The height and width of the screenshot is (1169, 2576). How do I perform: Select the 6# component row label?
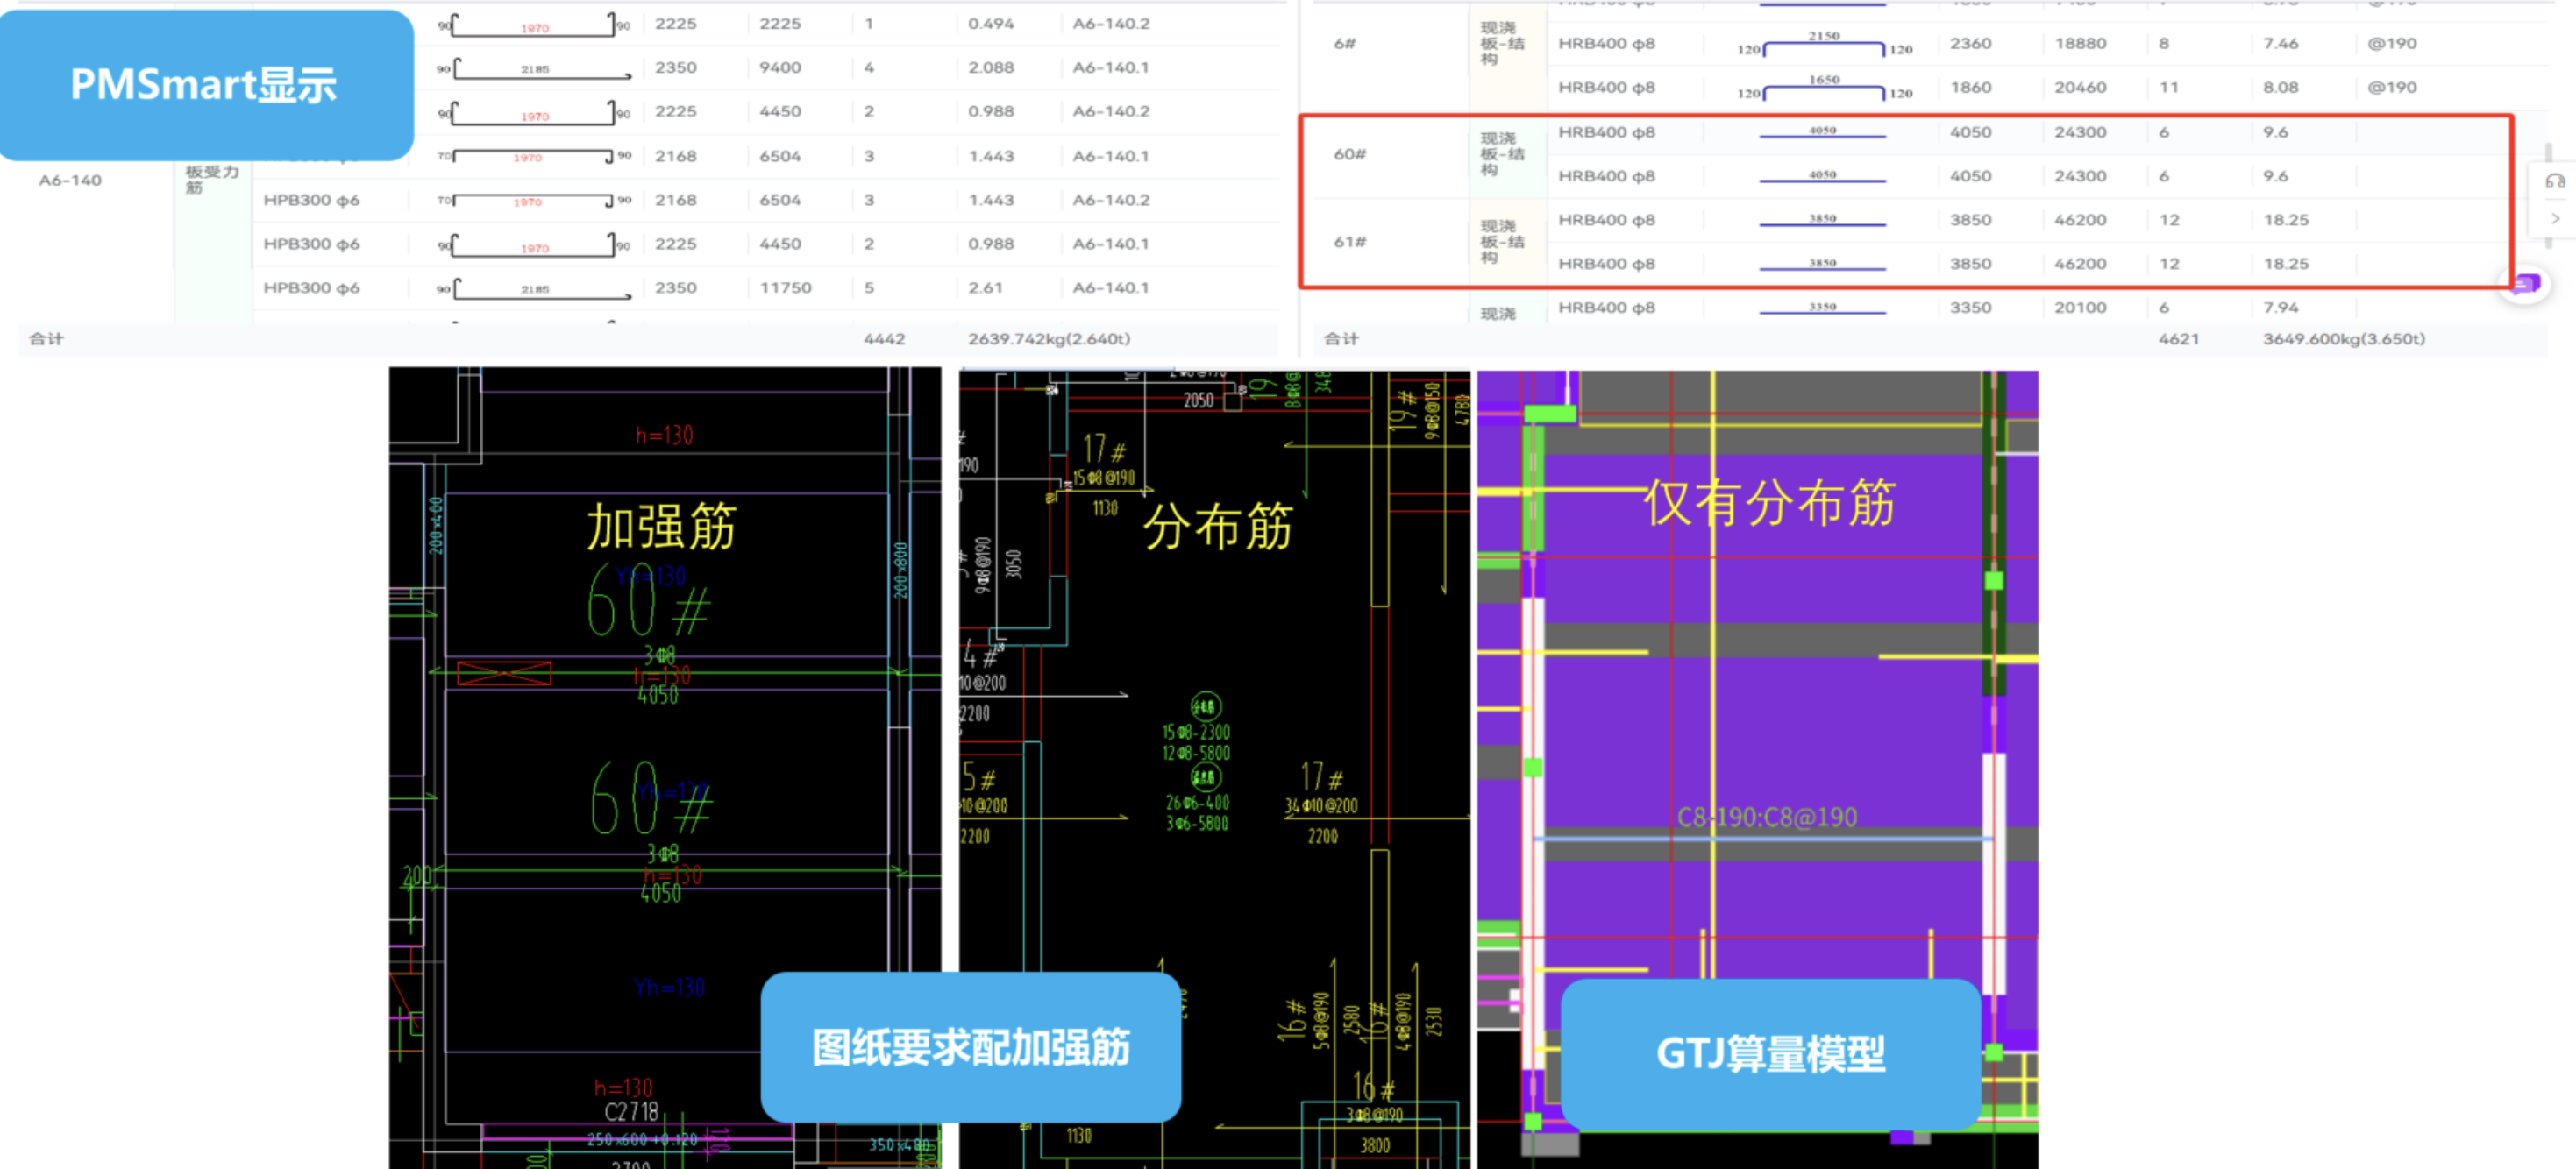[x=1344, y=44]
